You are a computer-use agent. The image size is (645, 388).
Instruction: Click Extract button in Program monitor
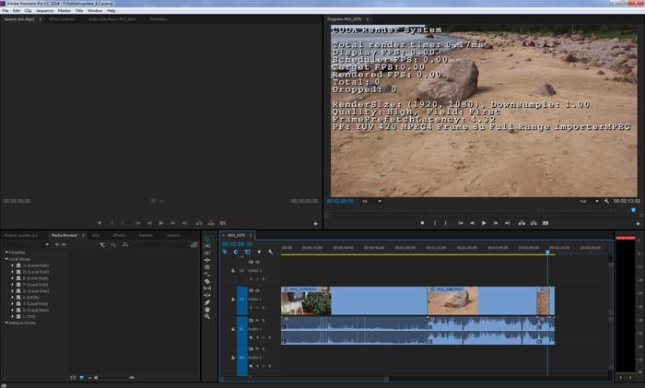[x=534, y=223]
